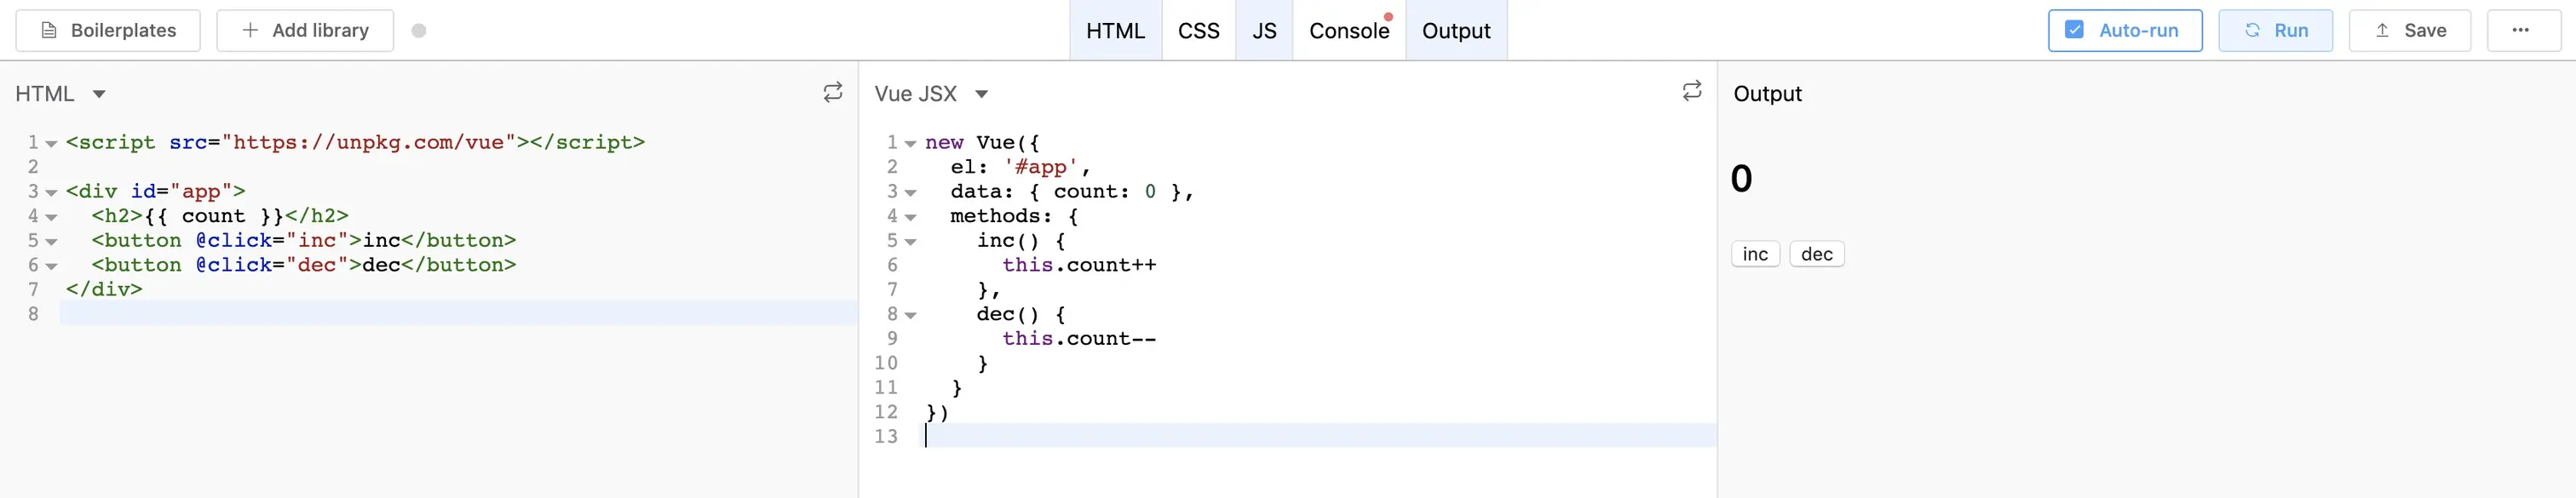2576x498 pixels.
Task: Click the upload icon in Save button
Action: pyautogui.click(x=2382, y=30)
